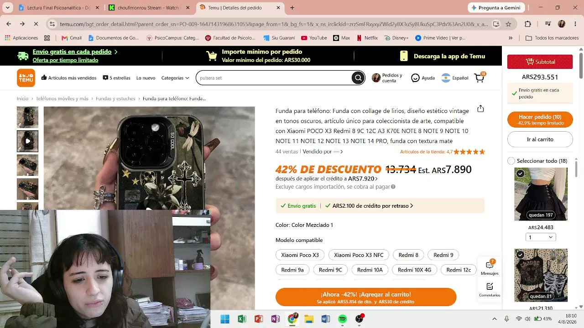
Task: Reload the page in Chrome
Action: [x=36, y=24]
